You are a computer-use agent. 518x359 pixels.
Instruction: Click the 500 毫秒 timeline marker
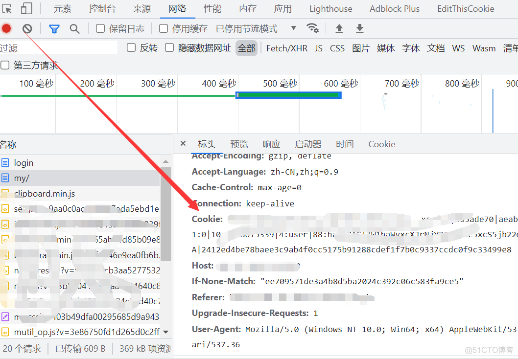pyautogui.click(x=280, y=84)
